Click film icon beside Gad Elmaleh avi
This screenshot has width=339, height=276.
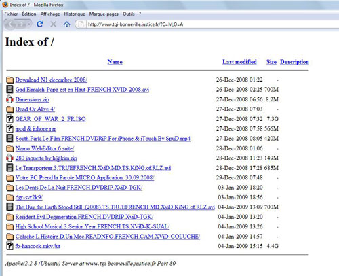[9, 89]
